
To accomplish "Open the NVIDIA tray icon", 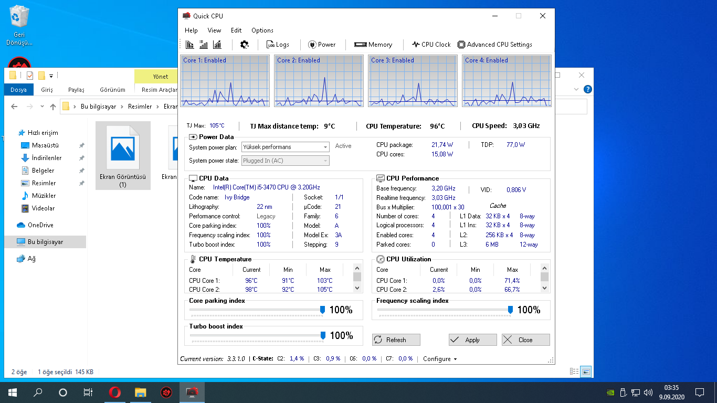I will 611,392.
